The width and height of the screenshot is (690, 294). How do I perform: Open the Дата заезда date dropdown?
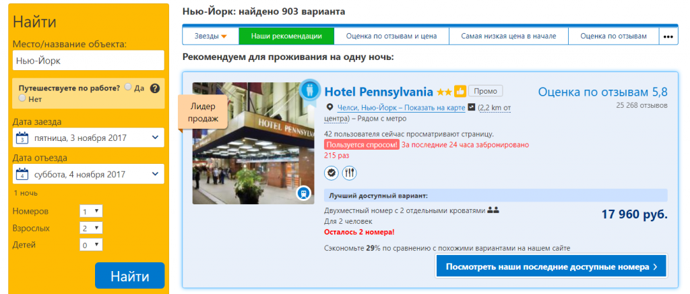tap(88, 138)
